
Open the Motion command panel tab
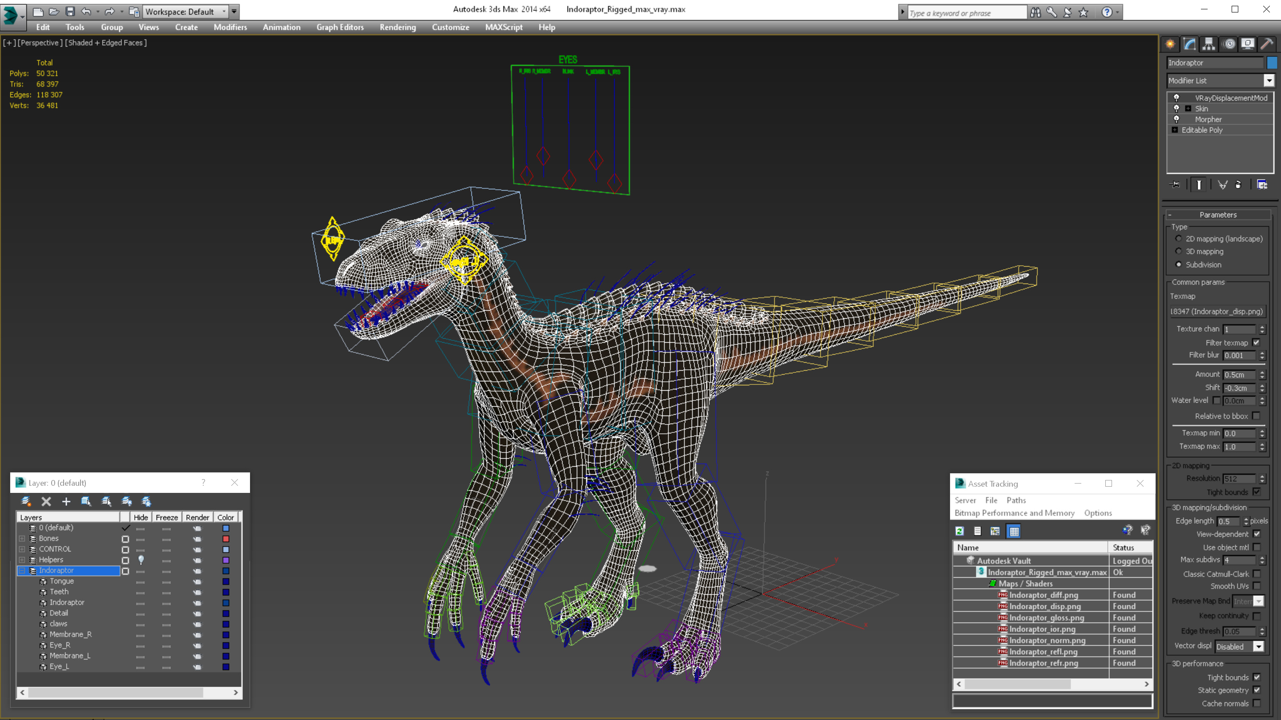1229,44
